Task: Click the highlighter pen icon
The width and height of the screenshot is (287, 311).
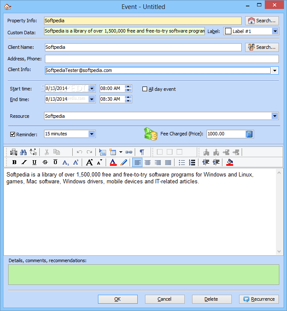Action: tap(124, 162)
